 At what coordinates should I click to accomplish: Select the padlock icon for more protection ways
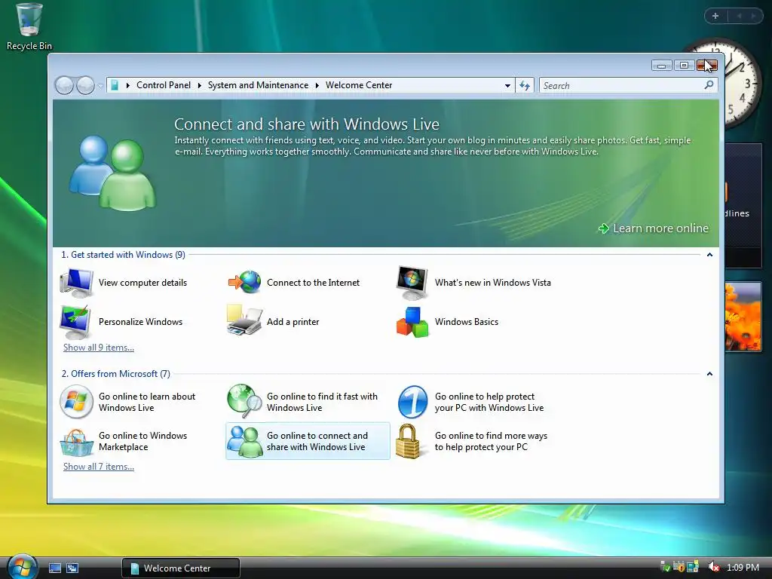pos(409,442)
